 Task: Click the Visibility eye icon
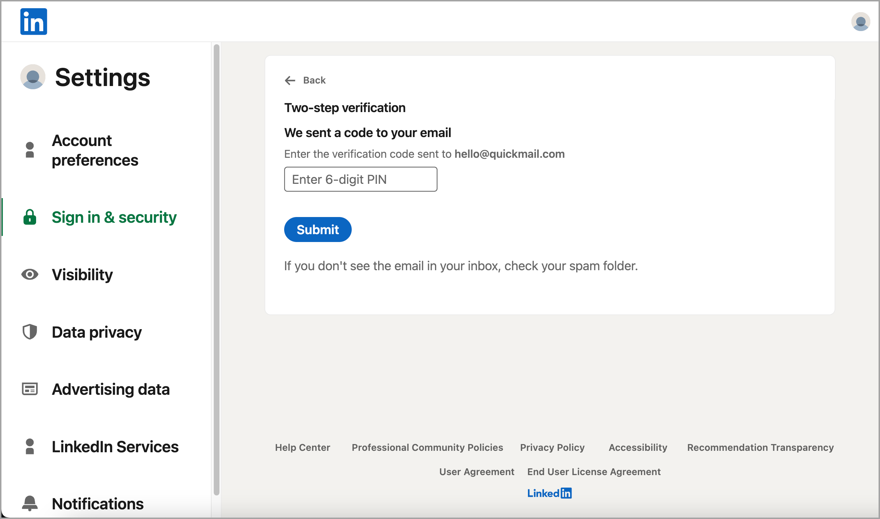(x=30, y=274)
